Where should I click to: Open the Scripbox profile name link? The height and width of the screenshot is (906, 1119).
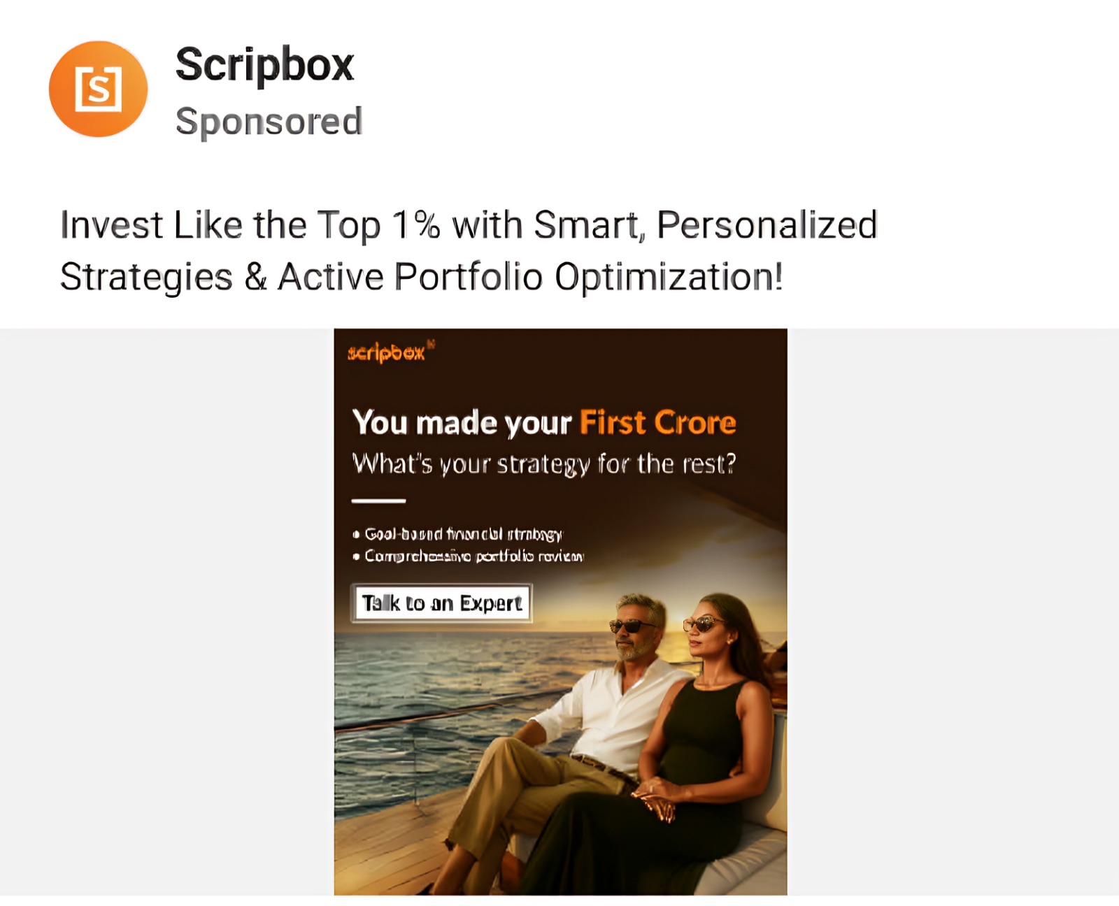(x=264, y=66)
